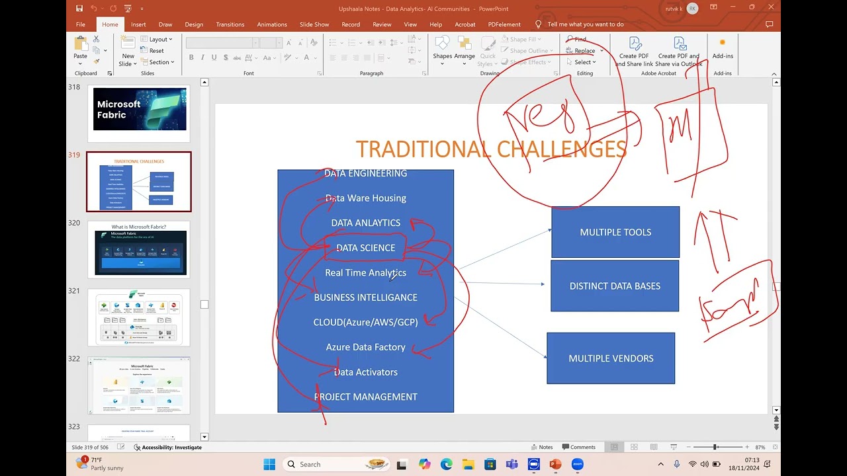Click the zoom out minus button

click(x=690, y=447)
